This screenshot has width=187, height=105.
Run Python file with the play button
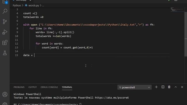[169, 1]
